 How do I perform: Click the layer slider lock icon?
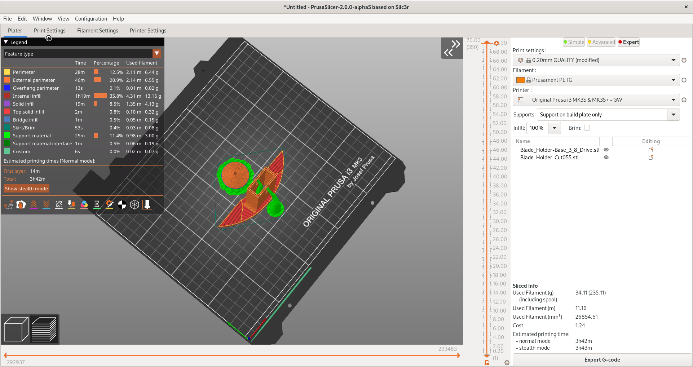(x=487, y=363)
